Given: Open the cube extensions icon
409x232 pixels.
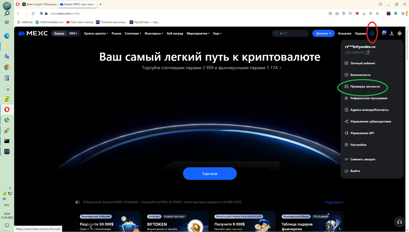Looking at the screenshot, I should (403, 14).
